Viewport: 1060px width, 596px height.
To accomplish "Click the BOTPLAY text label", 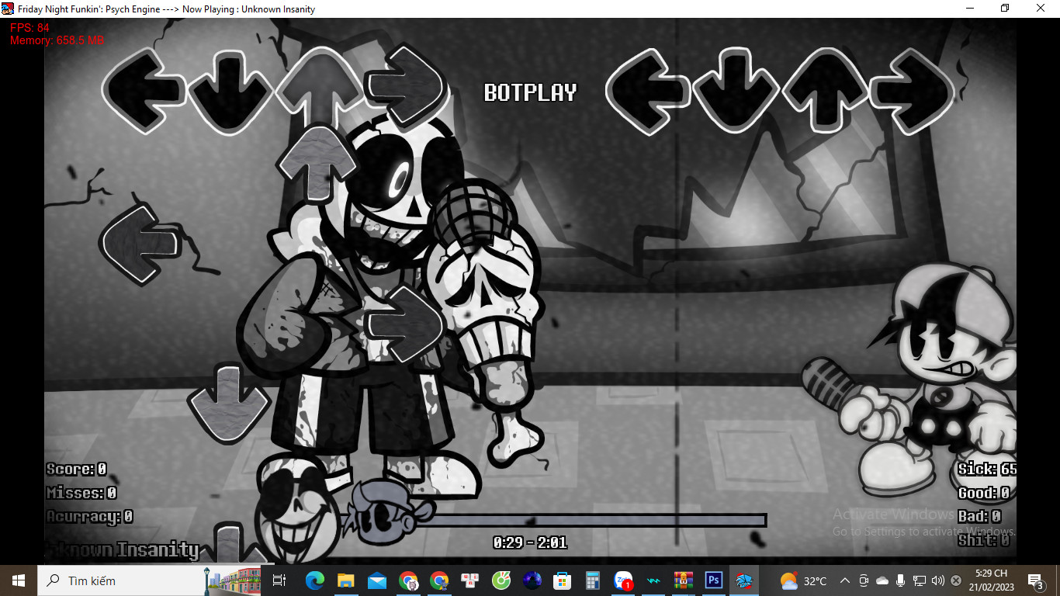I will pos(530,93).
